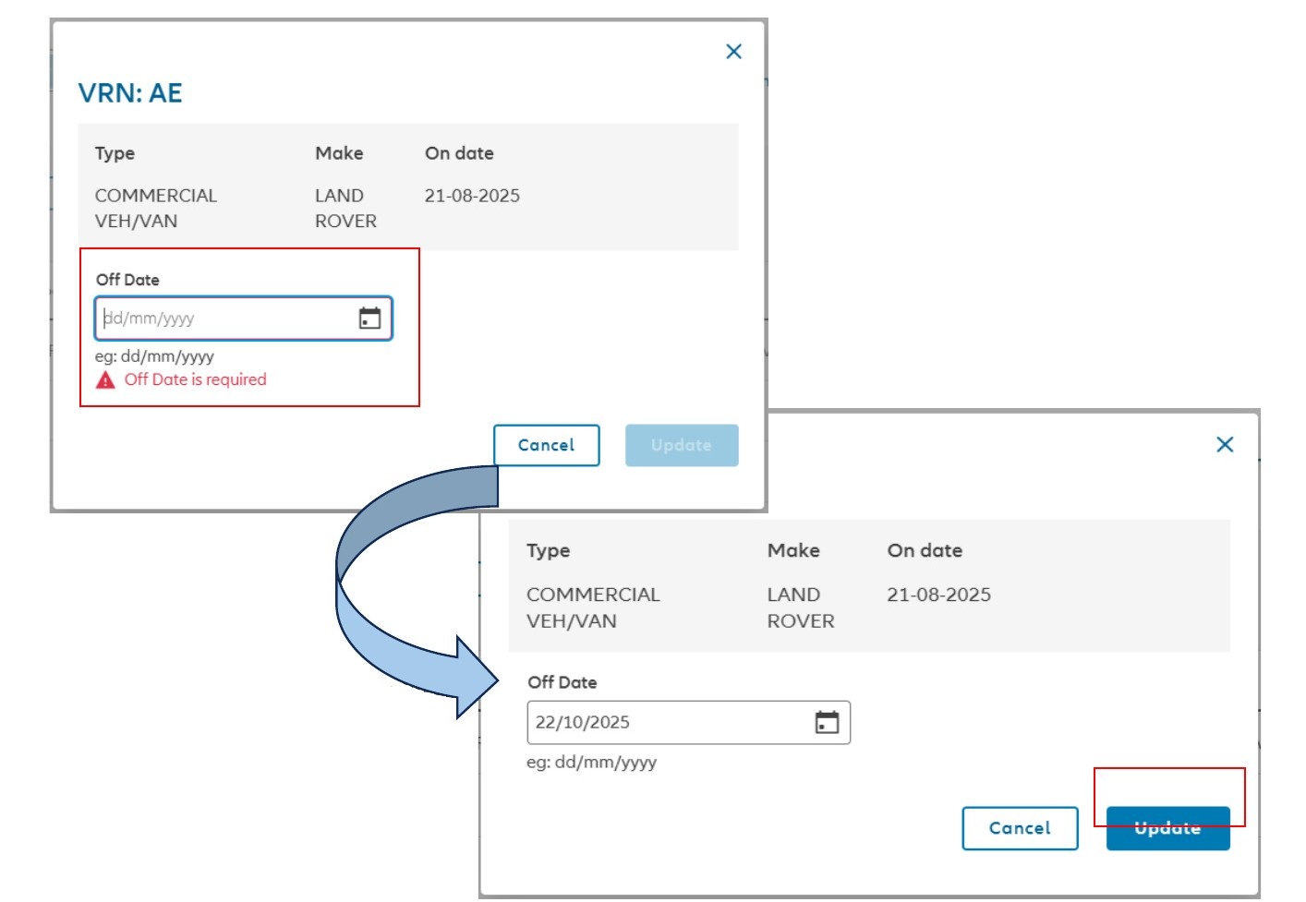Click the 'VRN: AE' dialog heading
Screen dimensions: 1306x902
130,93
